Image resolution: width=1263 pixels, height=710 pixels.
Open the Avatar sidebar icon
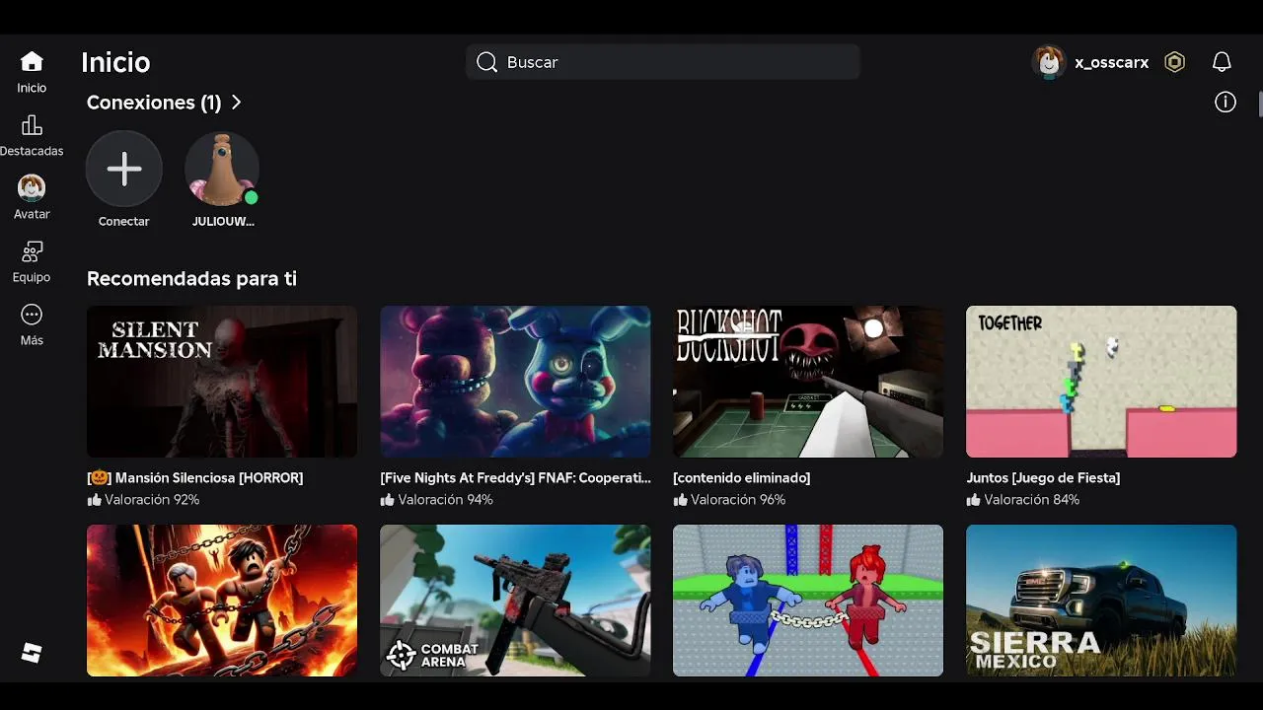32,187
